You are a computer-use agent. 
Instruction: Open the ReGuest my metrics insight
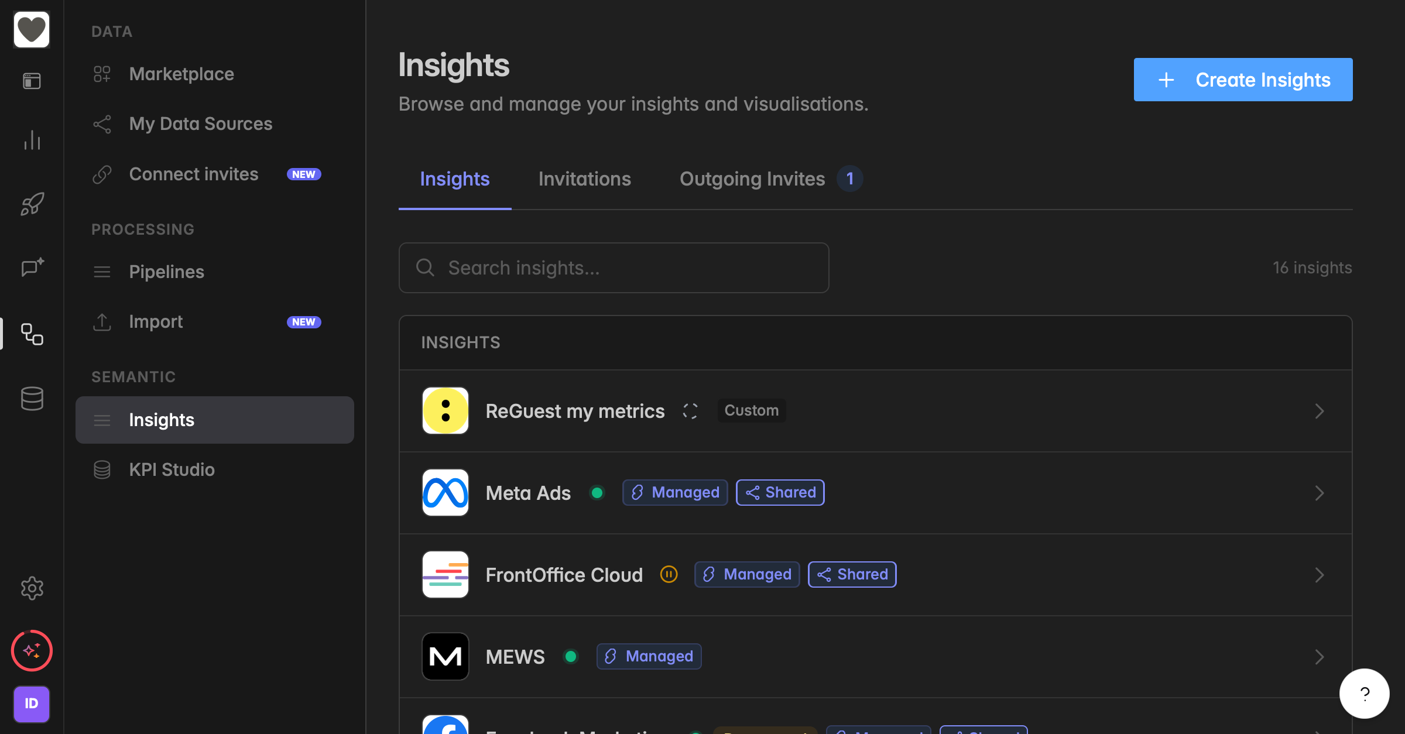(x=575, y=411)
